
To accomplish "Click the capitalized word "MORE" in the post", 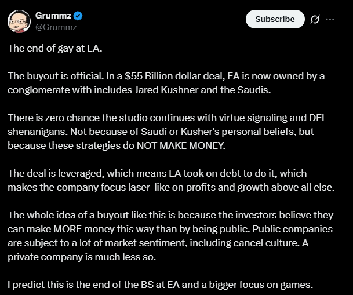I will [68, 229].
